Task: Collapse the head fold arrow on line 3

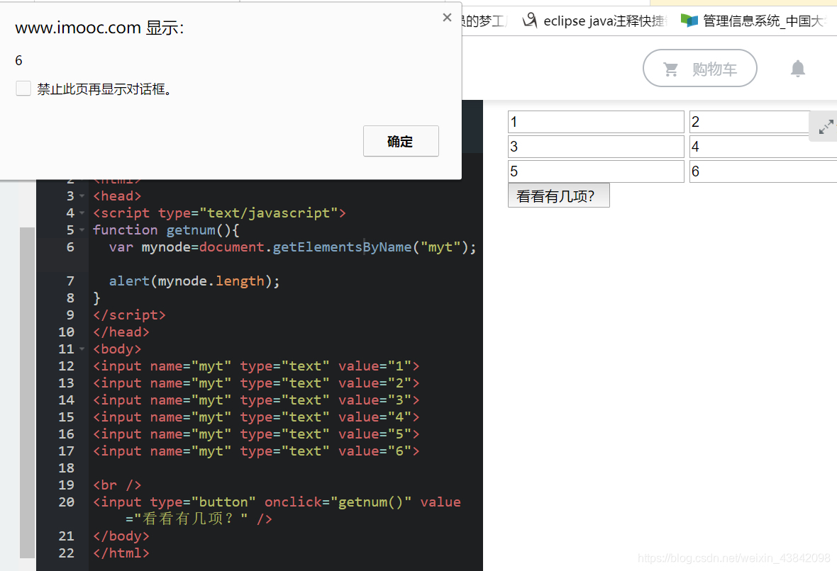Action: (82, 196)
